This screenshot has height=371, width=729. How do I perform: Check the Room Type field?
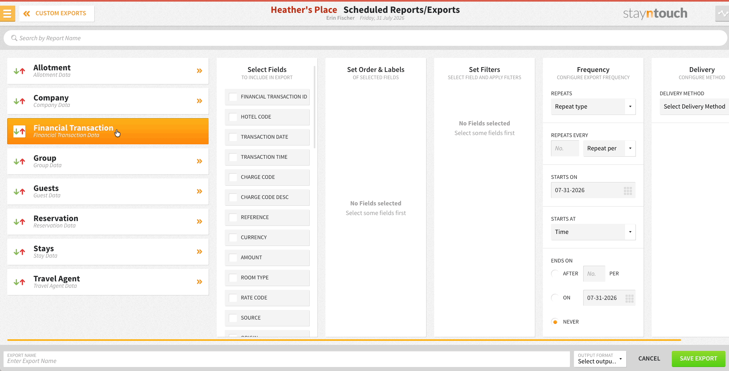233,278
